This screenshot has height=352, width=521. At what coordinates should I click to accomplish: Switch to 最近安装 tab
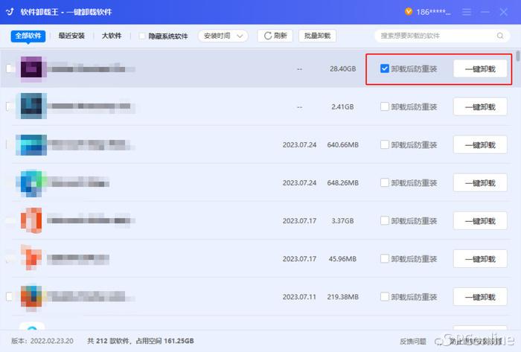pos(71,36)
